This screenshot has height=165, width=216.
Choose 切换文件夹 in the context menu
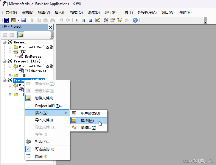(x=47, y=98)
